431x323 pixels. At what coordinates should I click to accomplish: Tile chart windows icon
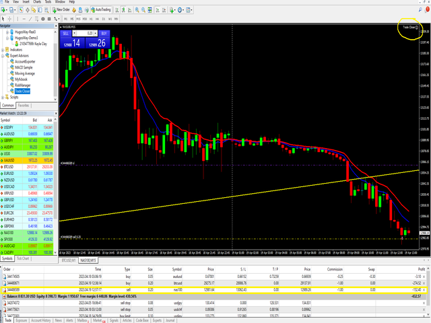[150, 10]
